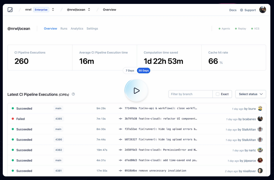Click the Overview breadcrumb
Image resolution: width=274 pixels, height=180 pixels.
click(x=109, y=9)
